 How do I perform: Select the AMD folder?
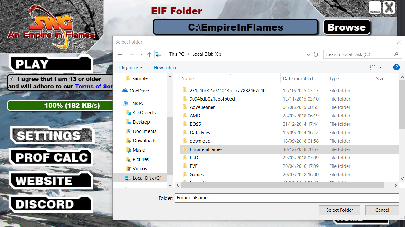coord(289,116)
